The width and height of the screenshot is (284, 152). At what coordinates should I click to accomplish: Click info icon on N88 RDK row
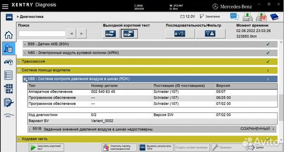(268, 79)
